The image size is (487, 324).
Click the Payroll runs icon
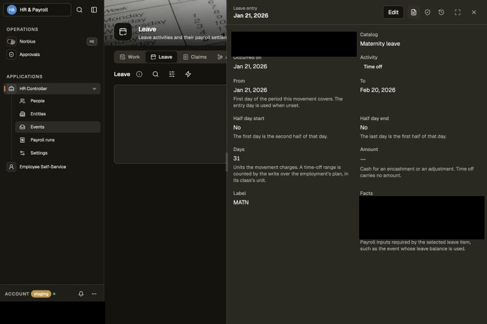pos(23,140)
